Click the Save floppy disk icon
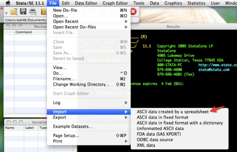This screenshot has height=152, width=237. [x=23, y=12]
